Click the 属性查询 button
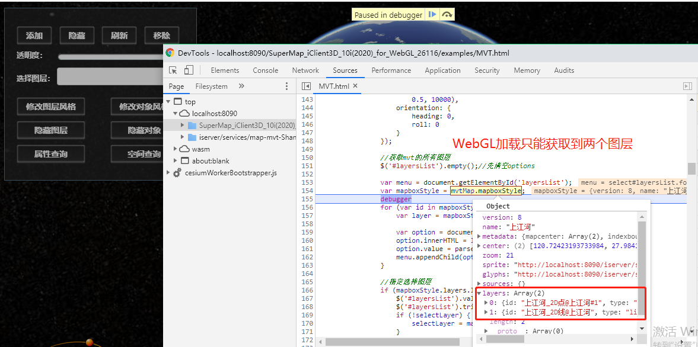The width and height of the screenshot is (698, 347). pyautogui.click(x=51, y=154)
